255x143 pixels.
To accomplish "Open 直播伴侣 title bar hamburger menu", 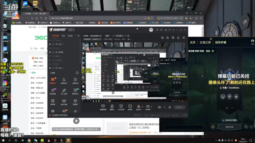I will pyautogui.click(x=173, y=30).
